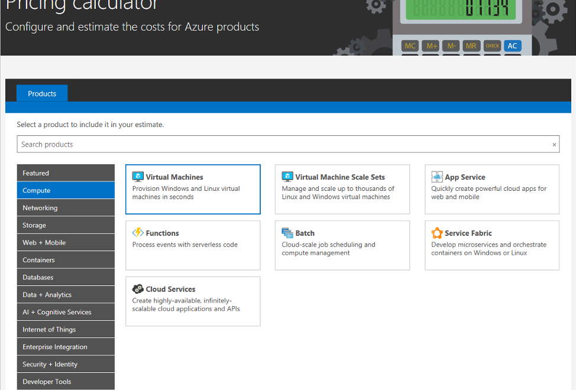Click the Cloud Services gear icon
576x390 pixels.
coord(138,288)
